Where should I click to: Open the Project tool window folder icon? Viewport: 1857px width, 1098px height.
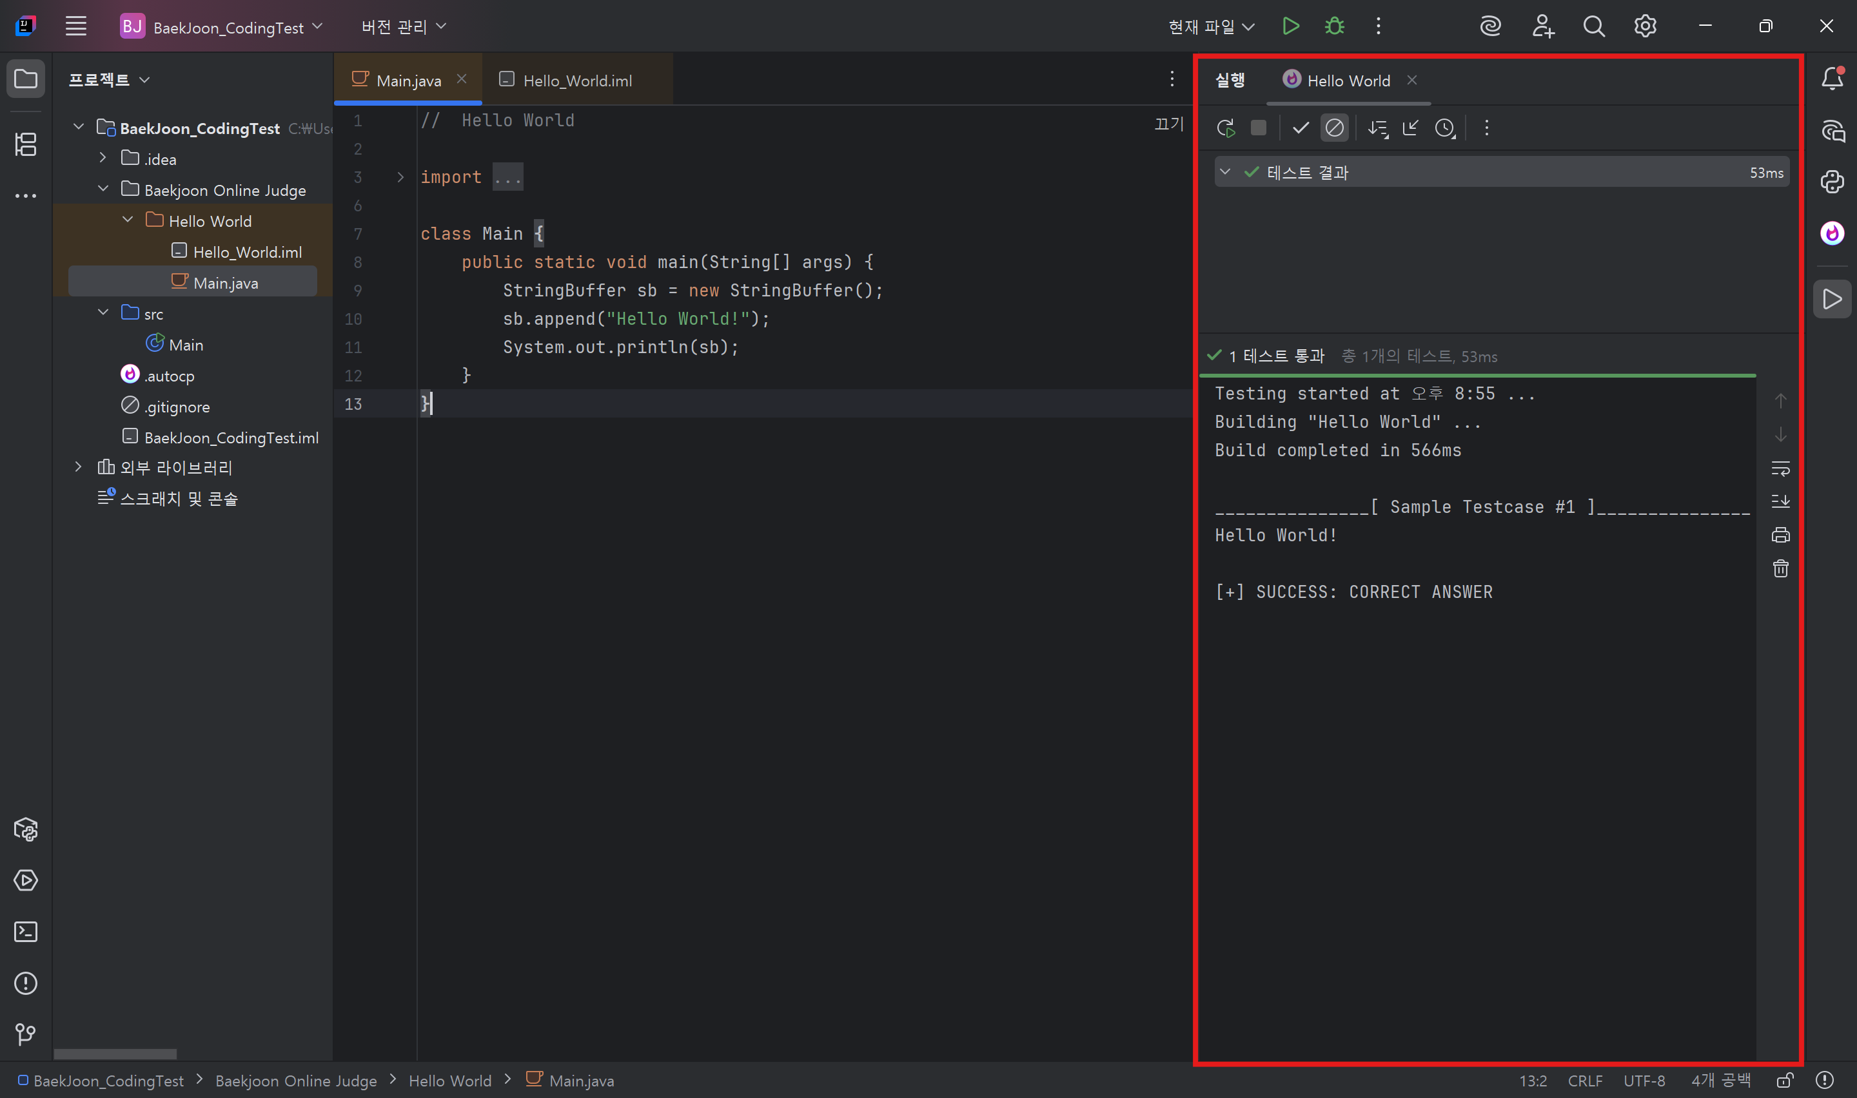(26, 79)
